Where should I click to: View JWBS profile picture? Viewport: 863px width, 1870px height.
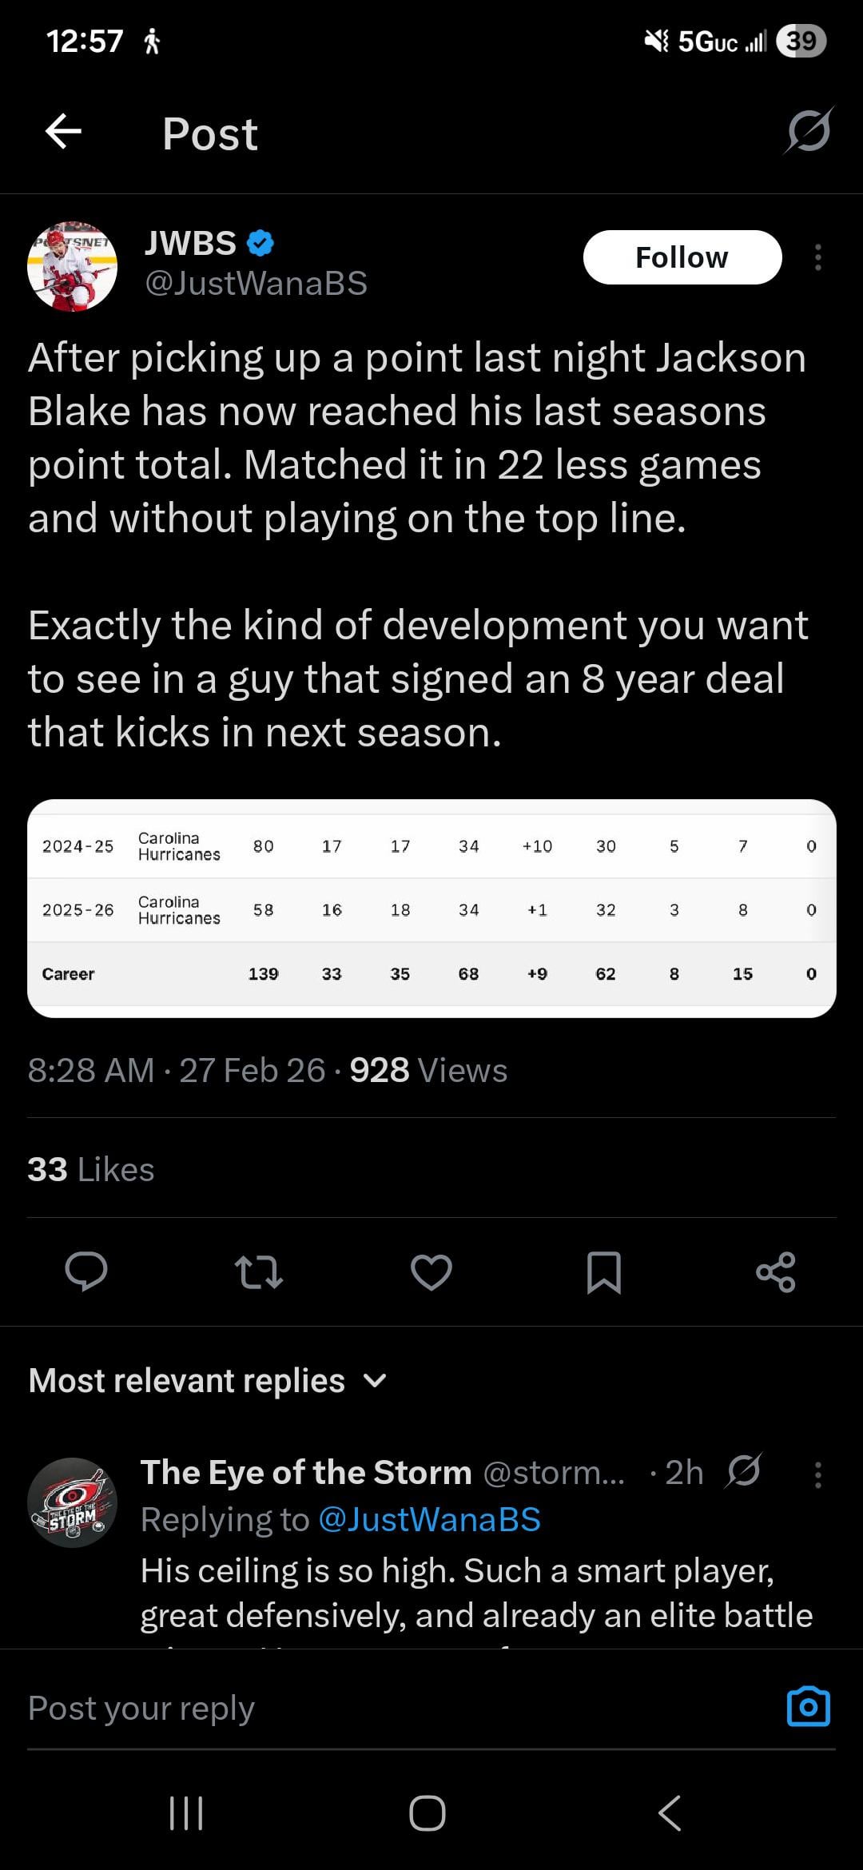point(73,266)
